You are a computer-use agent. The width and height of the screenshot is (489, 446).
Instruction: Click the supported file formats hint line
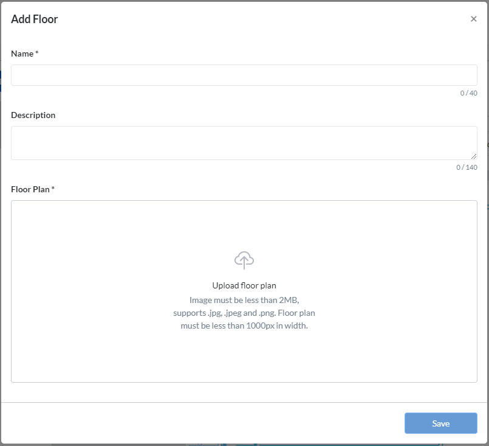coord(244,313)
